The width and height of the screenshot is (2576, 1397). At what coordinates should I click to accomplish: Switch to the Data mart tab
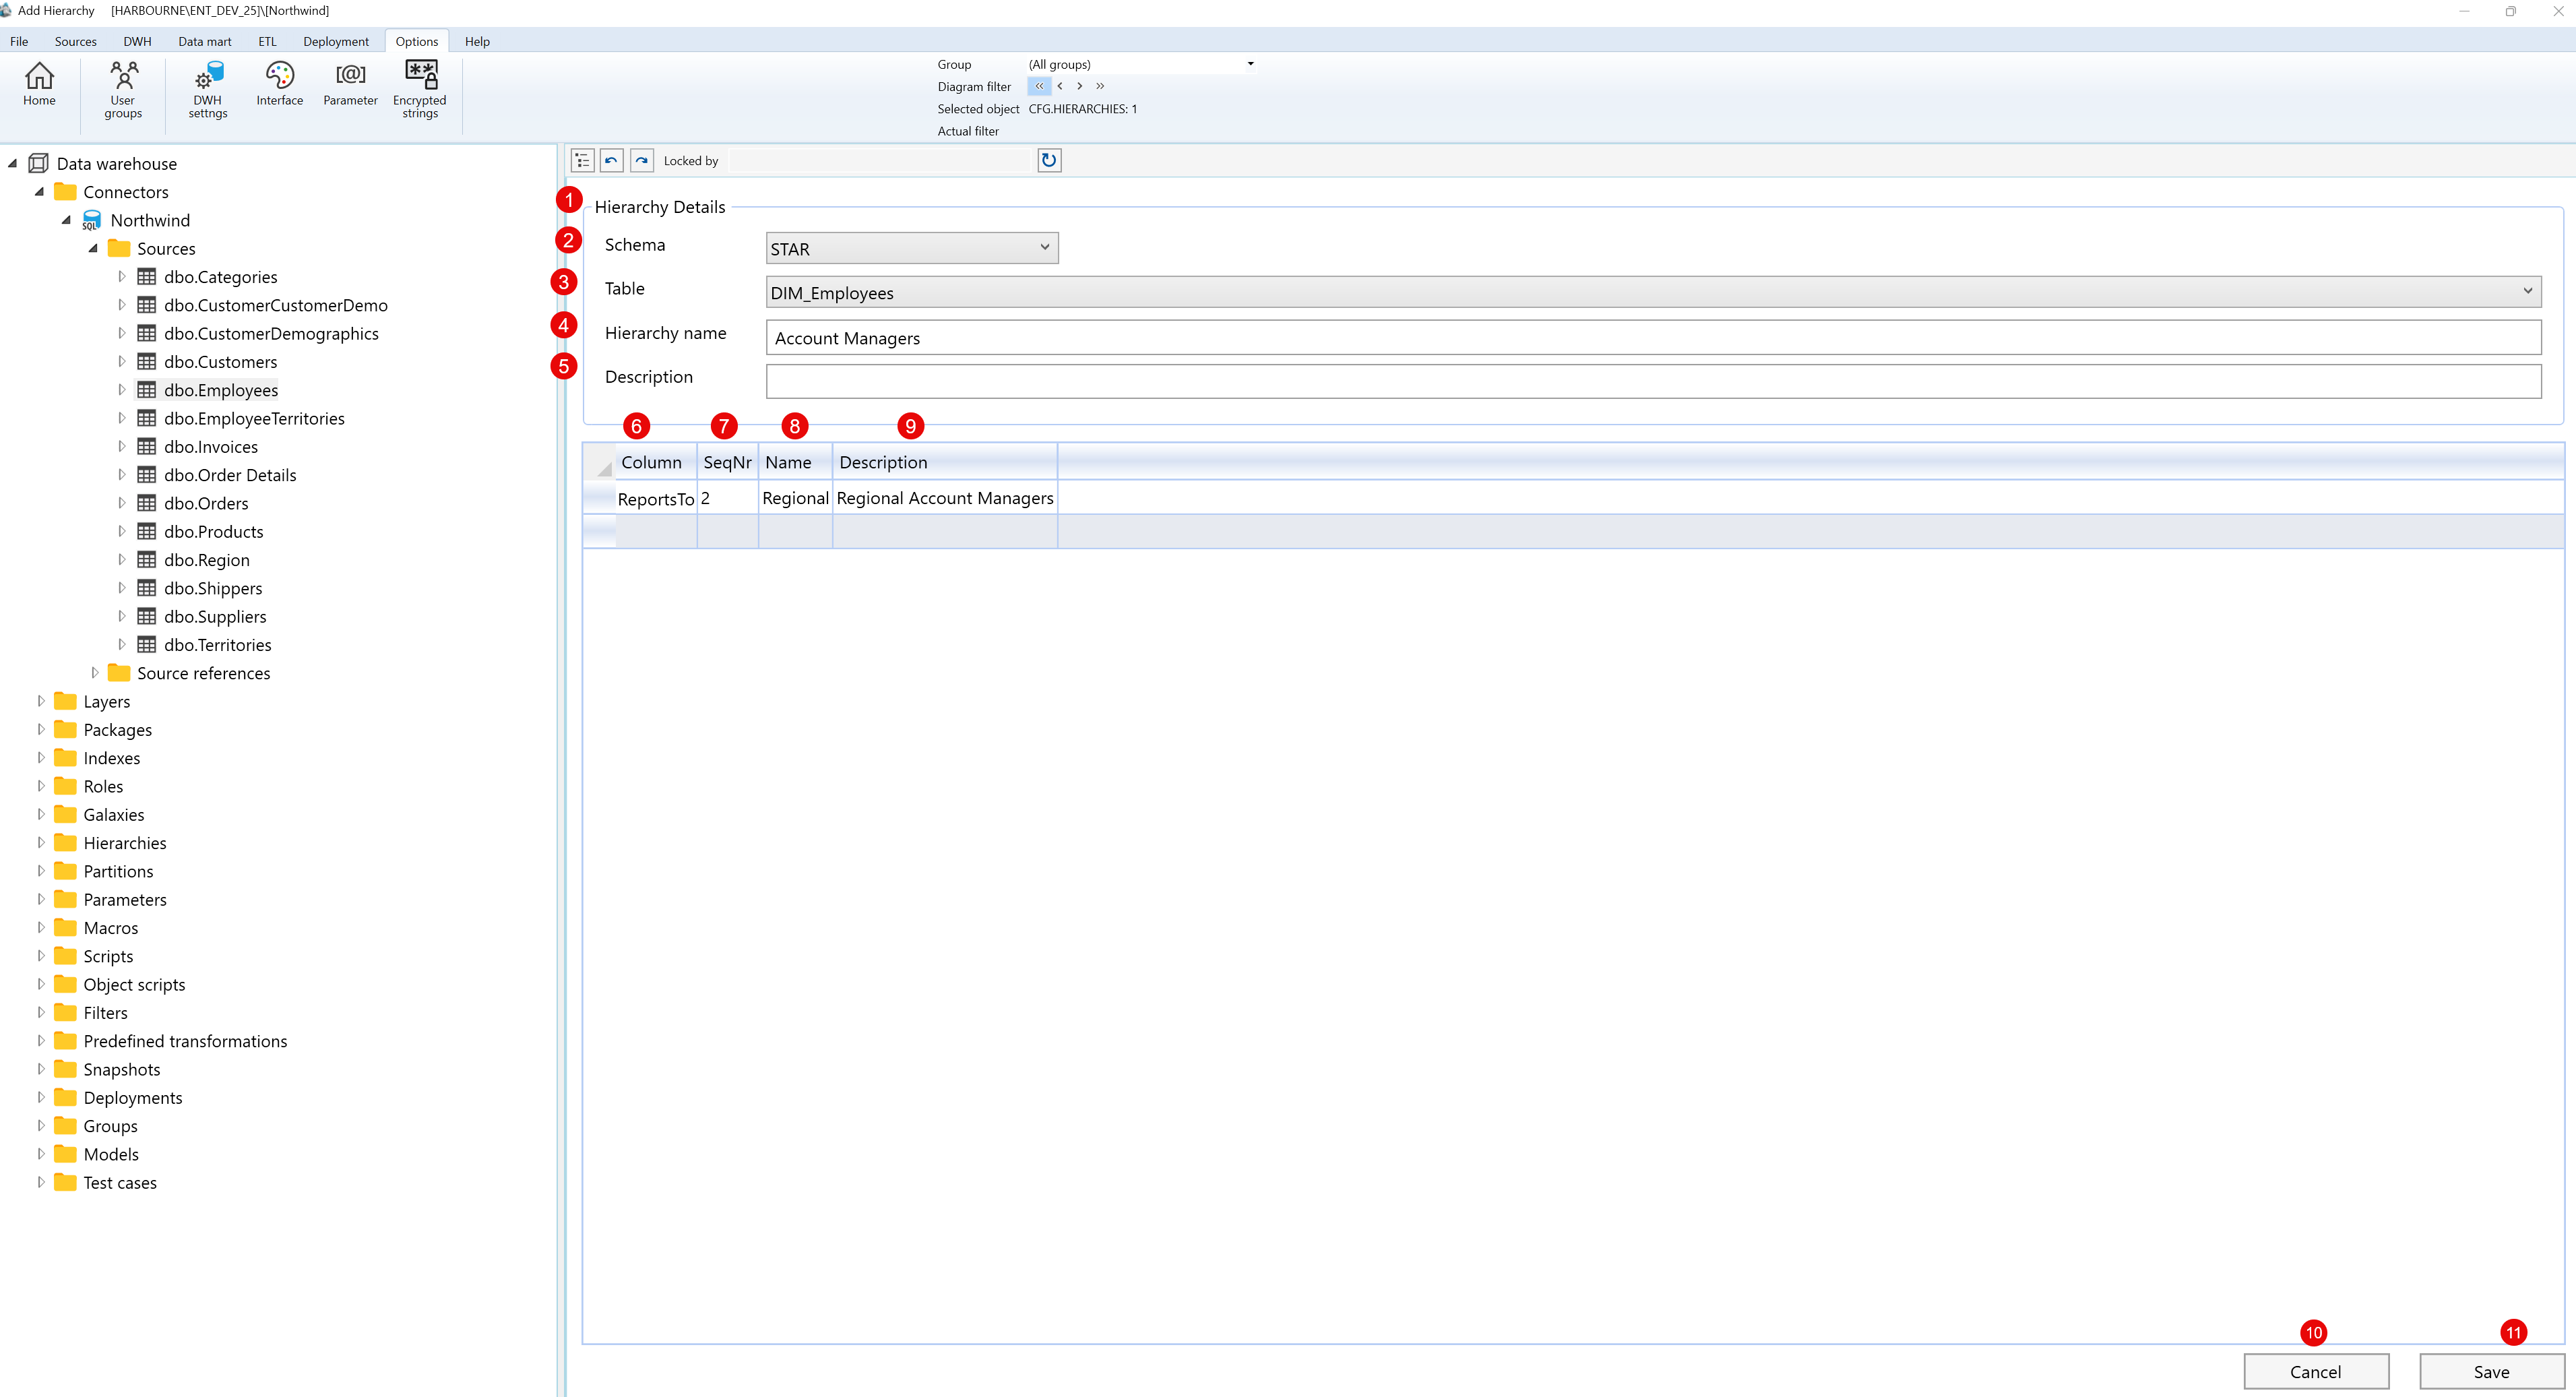pyautogui.click(x=204, y=41)
